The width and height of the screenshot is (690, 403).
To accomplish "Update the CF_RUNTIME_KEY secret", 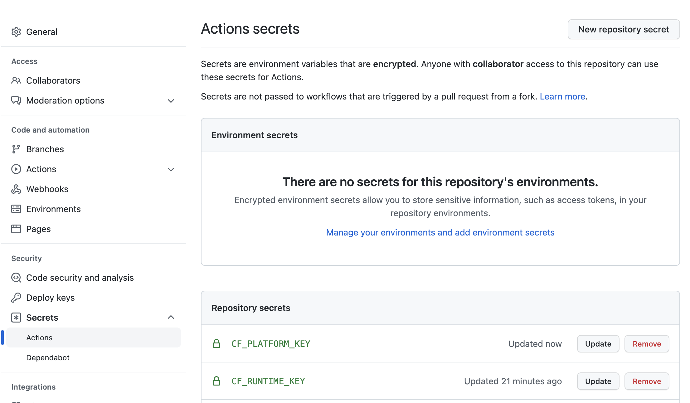I will [598, 381].
